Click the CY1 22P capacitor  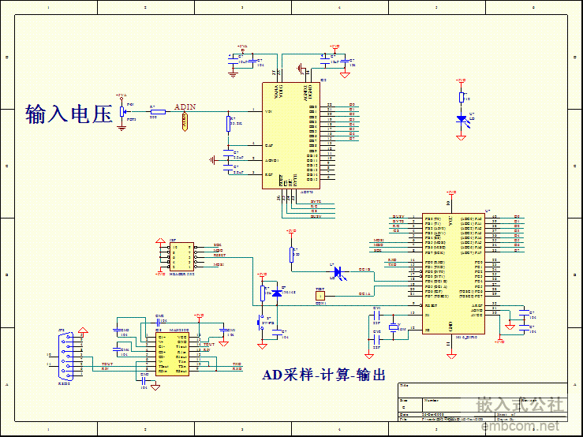point(376,316)
